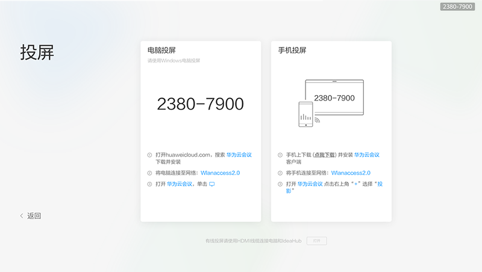Image resolution: width=482 pixels, height=272 pixels.
Task: Click the step 3 number icon in 手机投屏 card
Action: pyautogui.click(x=280, y=184)
